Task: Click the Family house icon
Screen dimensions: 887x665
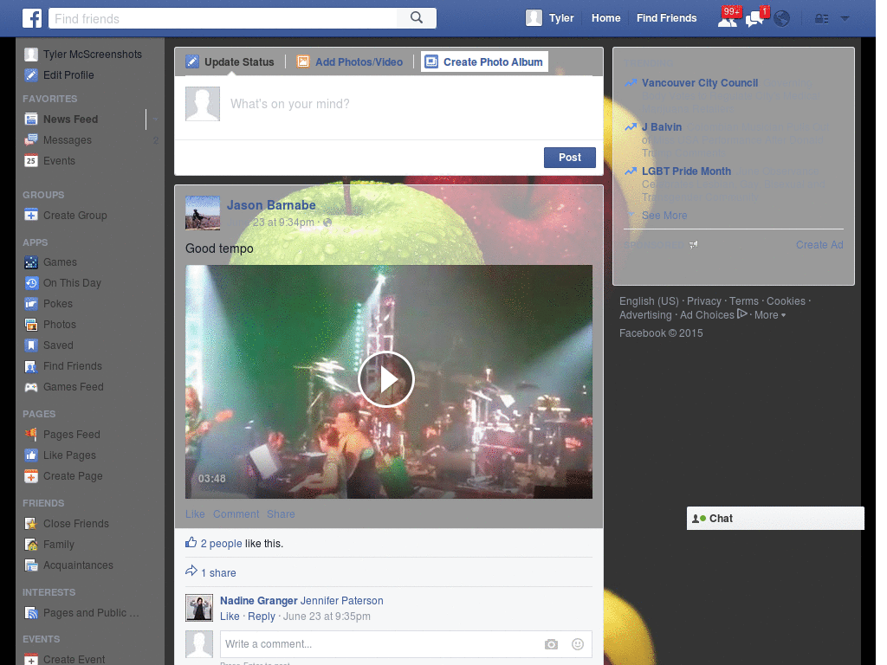Action: pos(31,545)
